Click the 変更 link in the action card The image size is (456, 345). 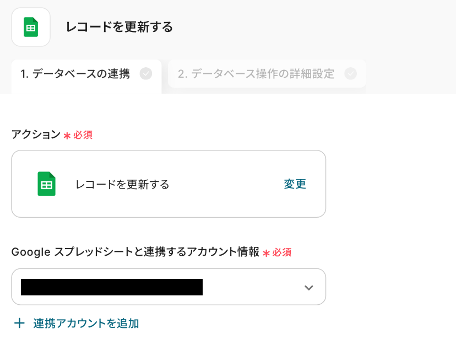(x=295, y=184)
